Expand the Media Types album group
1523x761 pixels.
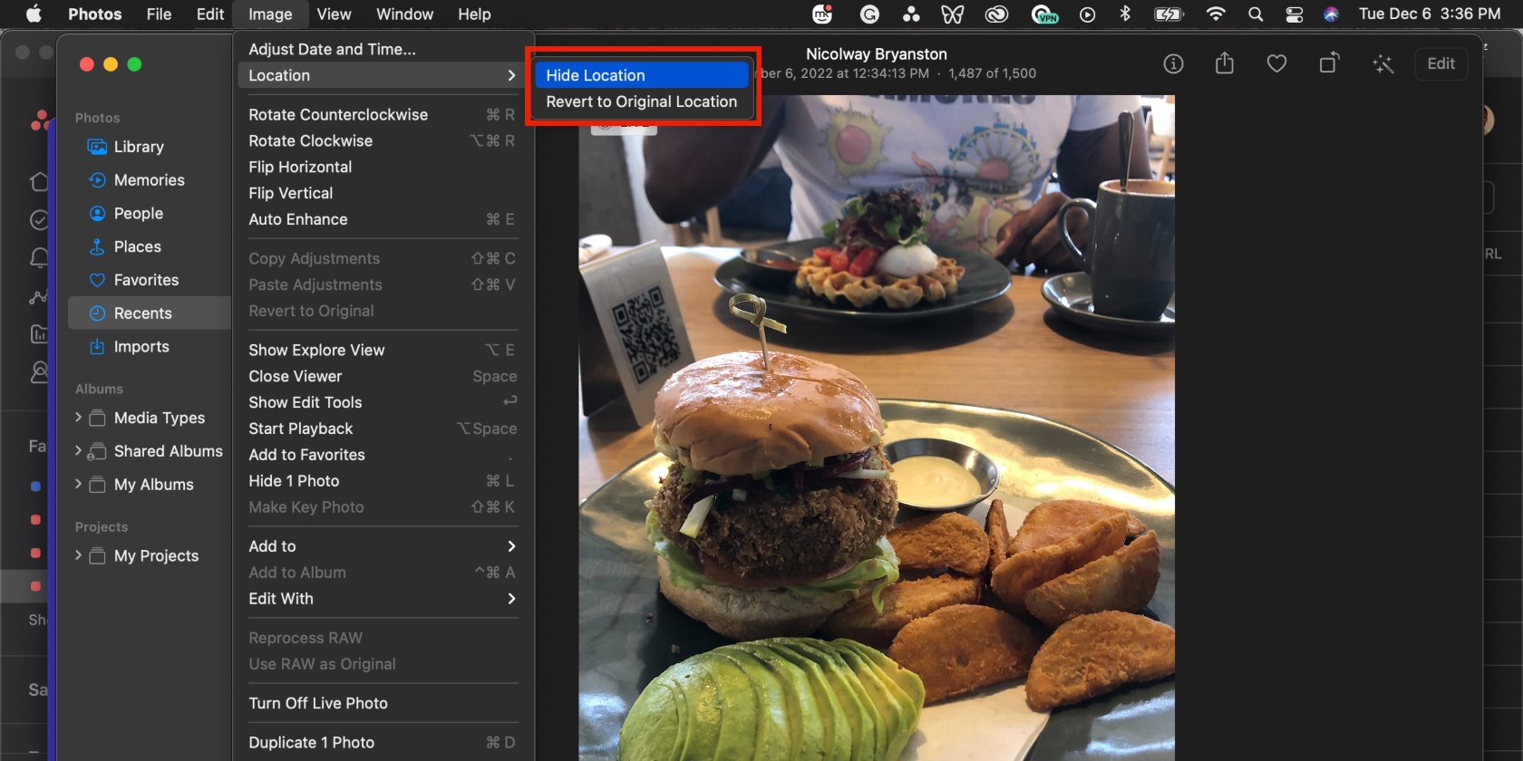coord(78,418)
